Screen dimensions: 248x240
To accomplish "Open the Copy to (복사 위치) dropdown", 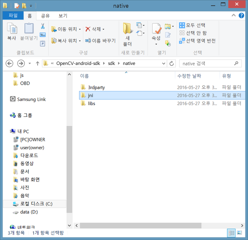I will tap(66, 41).
